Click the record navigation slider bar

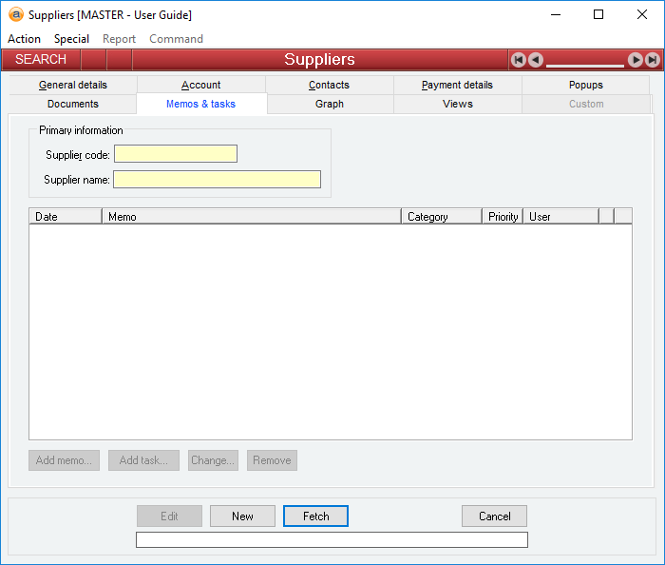[585, 65]
